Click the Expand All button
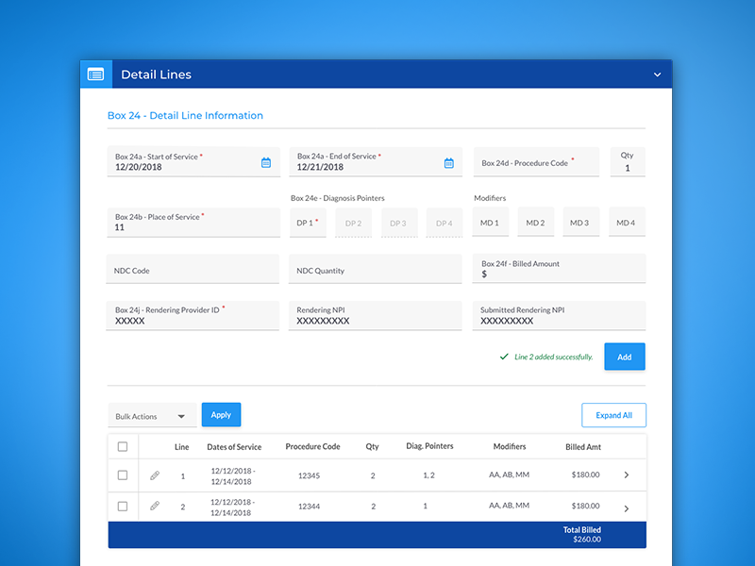 [613, 415]
